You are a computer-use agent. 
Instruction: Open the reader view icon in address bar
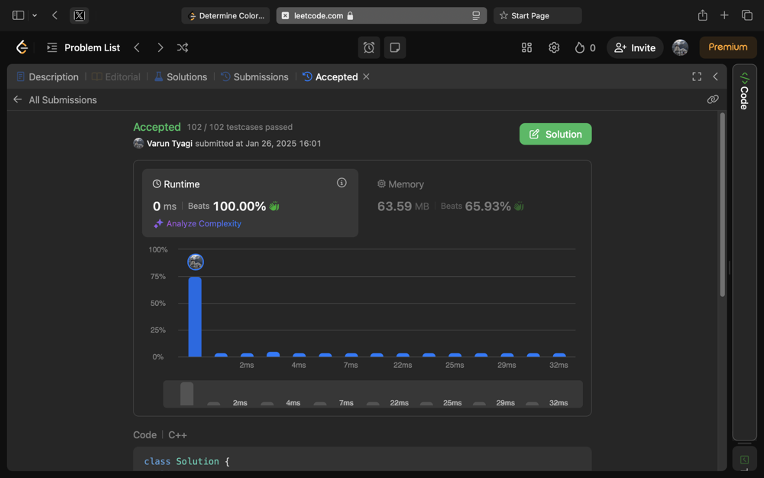click(x=476, y=15)
